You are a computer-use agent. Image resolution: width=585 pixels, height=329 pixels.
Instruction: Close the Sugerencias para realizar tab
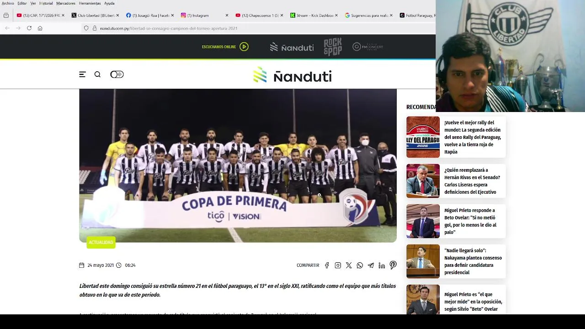(391, 15)
